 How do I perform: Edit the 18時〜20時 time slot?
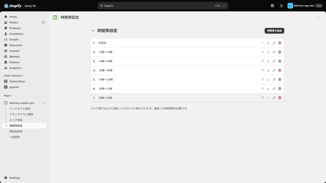click(274, 79)
